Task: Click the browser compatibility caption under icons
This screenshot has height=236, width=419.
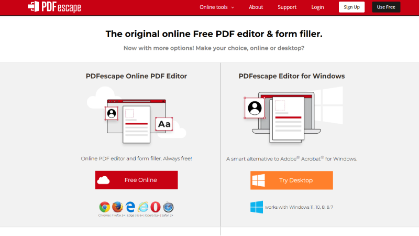Action: point(136,216)
